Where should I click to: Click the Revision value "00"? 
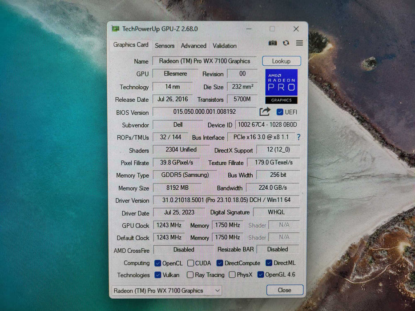(x=242, y=73)
